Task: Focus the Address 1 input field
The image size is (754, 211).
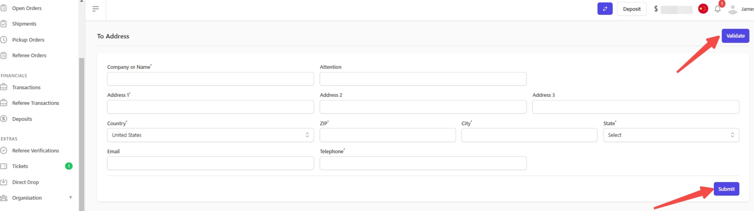Action: pyautogui.click(x=210, y=107)
